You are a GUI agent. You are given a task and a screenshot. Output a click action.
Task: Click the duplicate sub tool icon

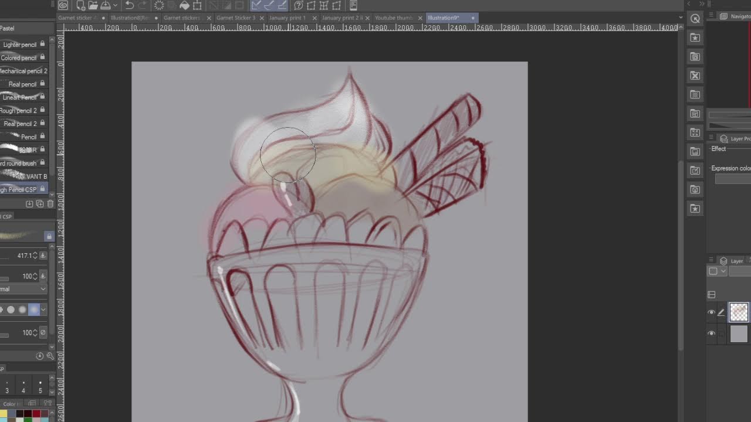(x=39, y=204)
